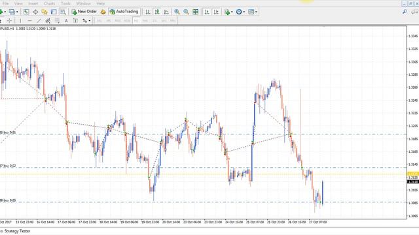The width and height of the screenshot is (419, 235).
Task: Expand the Indicators dropdown arrow
Action: tap(232, 12)
